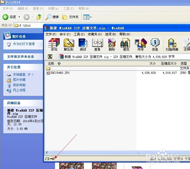
Task: Open WinRAR Tools (工具) menu
Action: click(x=79, y=34)
